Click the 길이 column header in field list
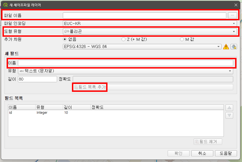The height and width of the screenshot is (162, 242). [x=77, y=107]
